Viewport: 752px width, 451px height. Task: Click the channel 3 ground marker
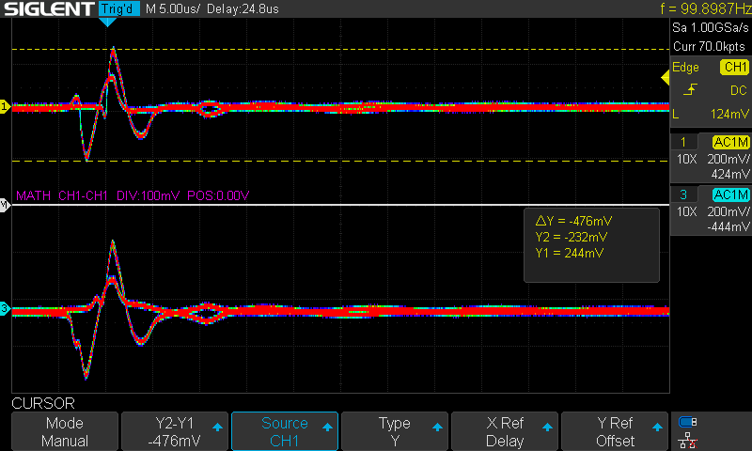click(5, 309)
